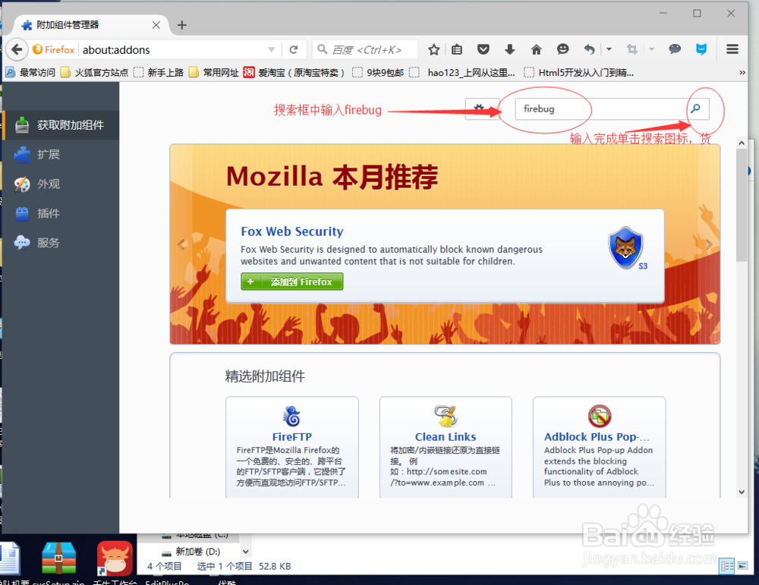Open the WinRAR archive desktop icon
The width and height of the screenshot is (759, 585).
pyautogui.click(x=58, y=558)
